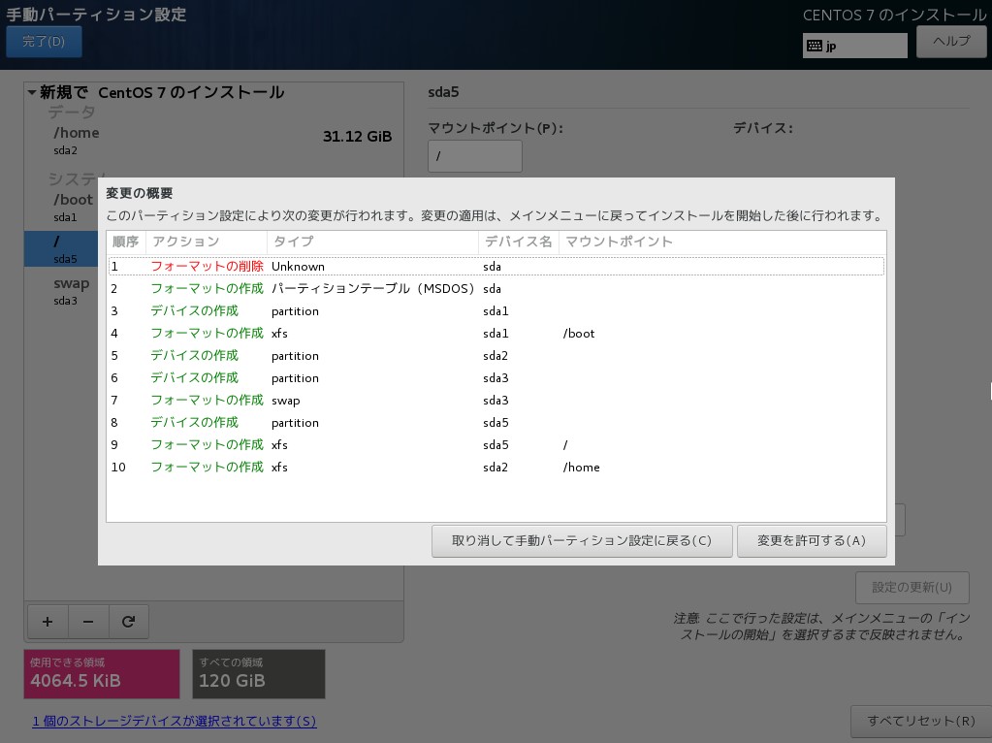The image size is (992, 743).
Task: Click the reload partitions icon
Action: (x=129, y=622)
